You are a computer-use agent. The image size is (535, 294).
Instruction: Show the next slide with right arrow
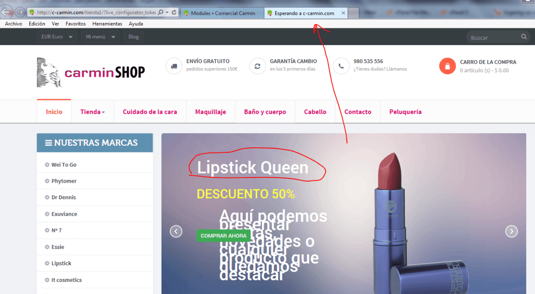pyautogui.click(x=512, y=231)
